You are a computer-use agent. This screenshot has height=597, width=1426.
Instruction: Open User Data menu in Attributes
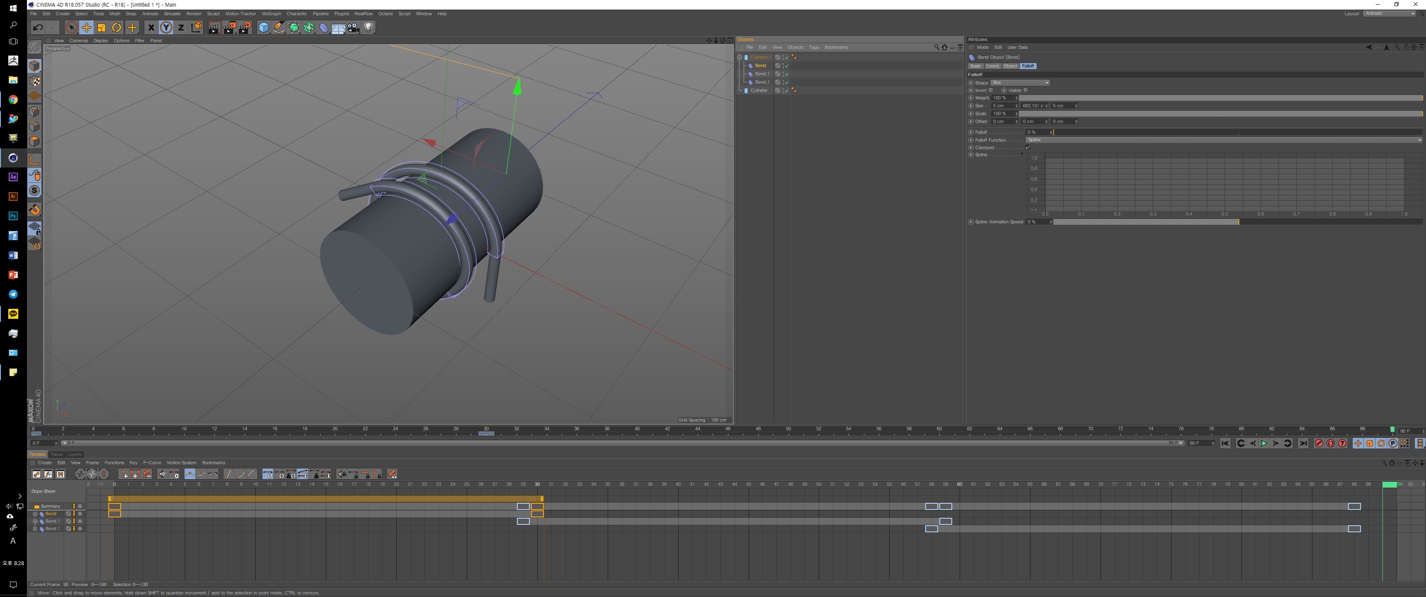pos(1017,47)
